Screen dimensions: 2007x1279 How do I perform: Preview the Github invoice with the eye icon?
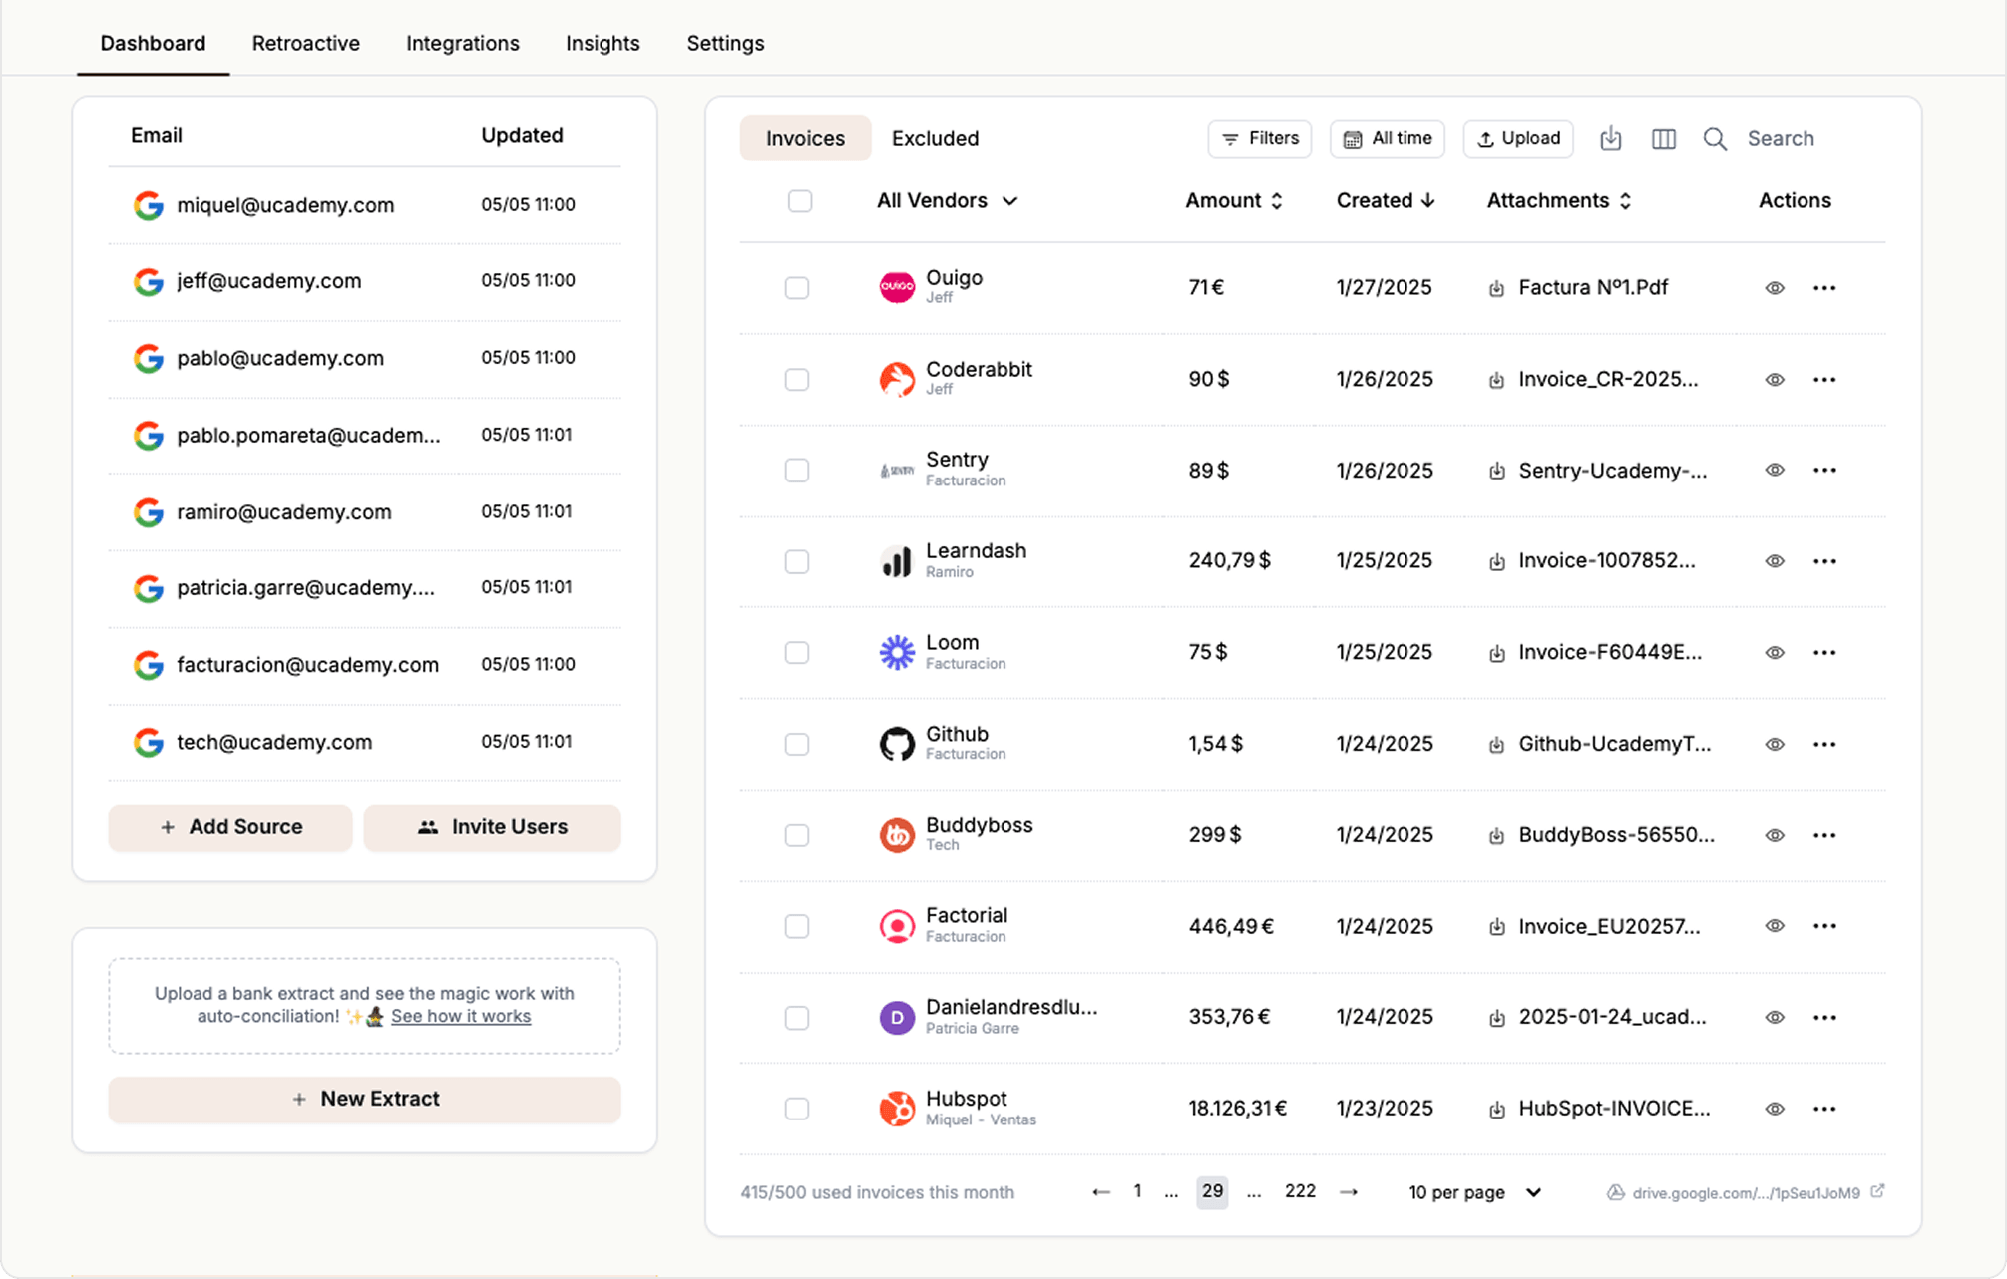[1775, 744]
